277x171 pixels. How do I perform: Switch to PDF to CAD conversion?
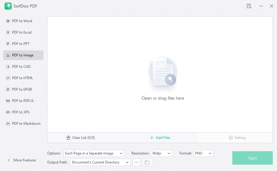[x=23, y=67]
